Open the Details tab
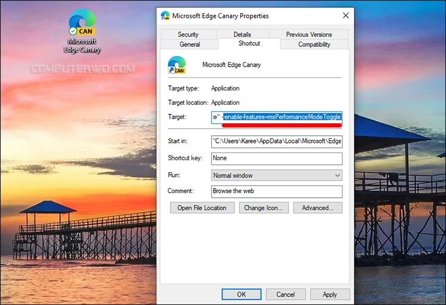Viewport: 446px width, 305px height. [243, 34]
